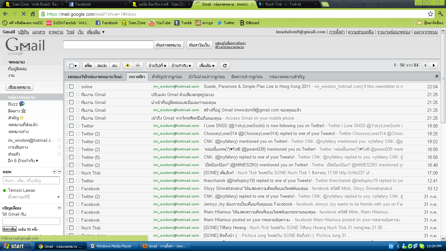Click the Gmail refresh button in the mail toolbar

click(225, 65)
